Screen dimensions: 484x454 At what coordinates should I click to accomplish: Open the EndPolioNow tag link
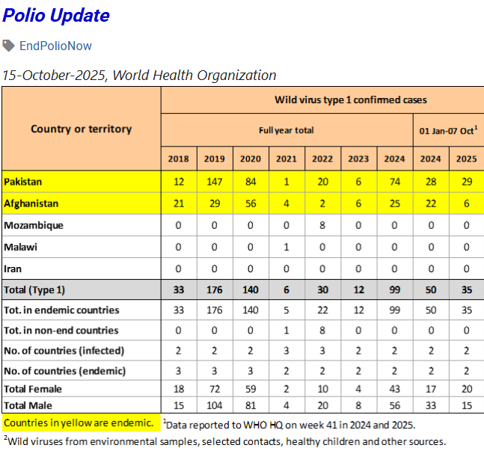click(x=55, y=46)
